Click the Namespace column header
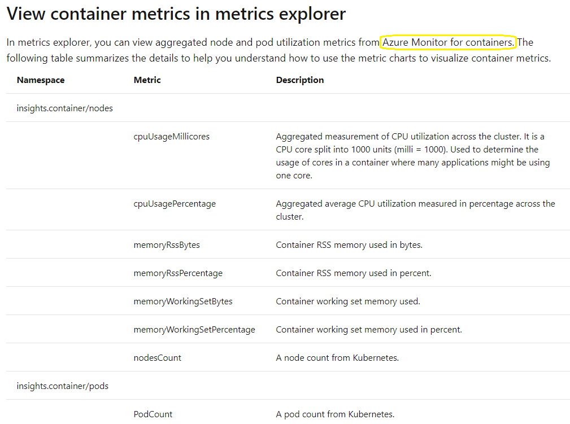The width and height of the screenshot is (570, 424). (40, 80)
